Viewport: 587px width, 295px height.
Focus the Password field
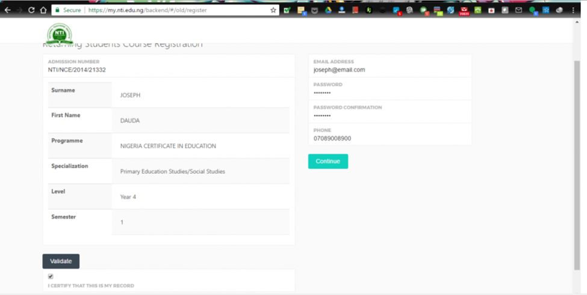click(390, 93)
